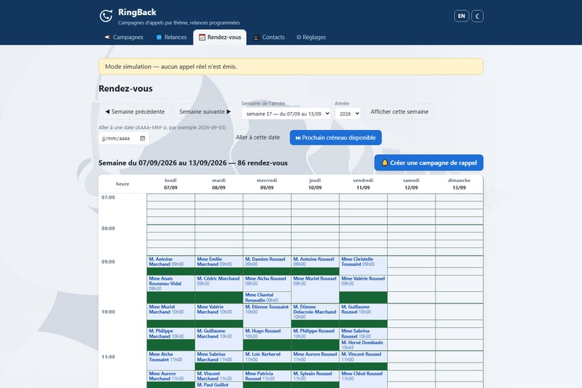The image size is (582, 388).
Task: Open Mme Anaïs Rousseau-Vidal 09h30 appointment
Action: point(170,284)
